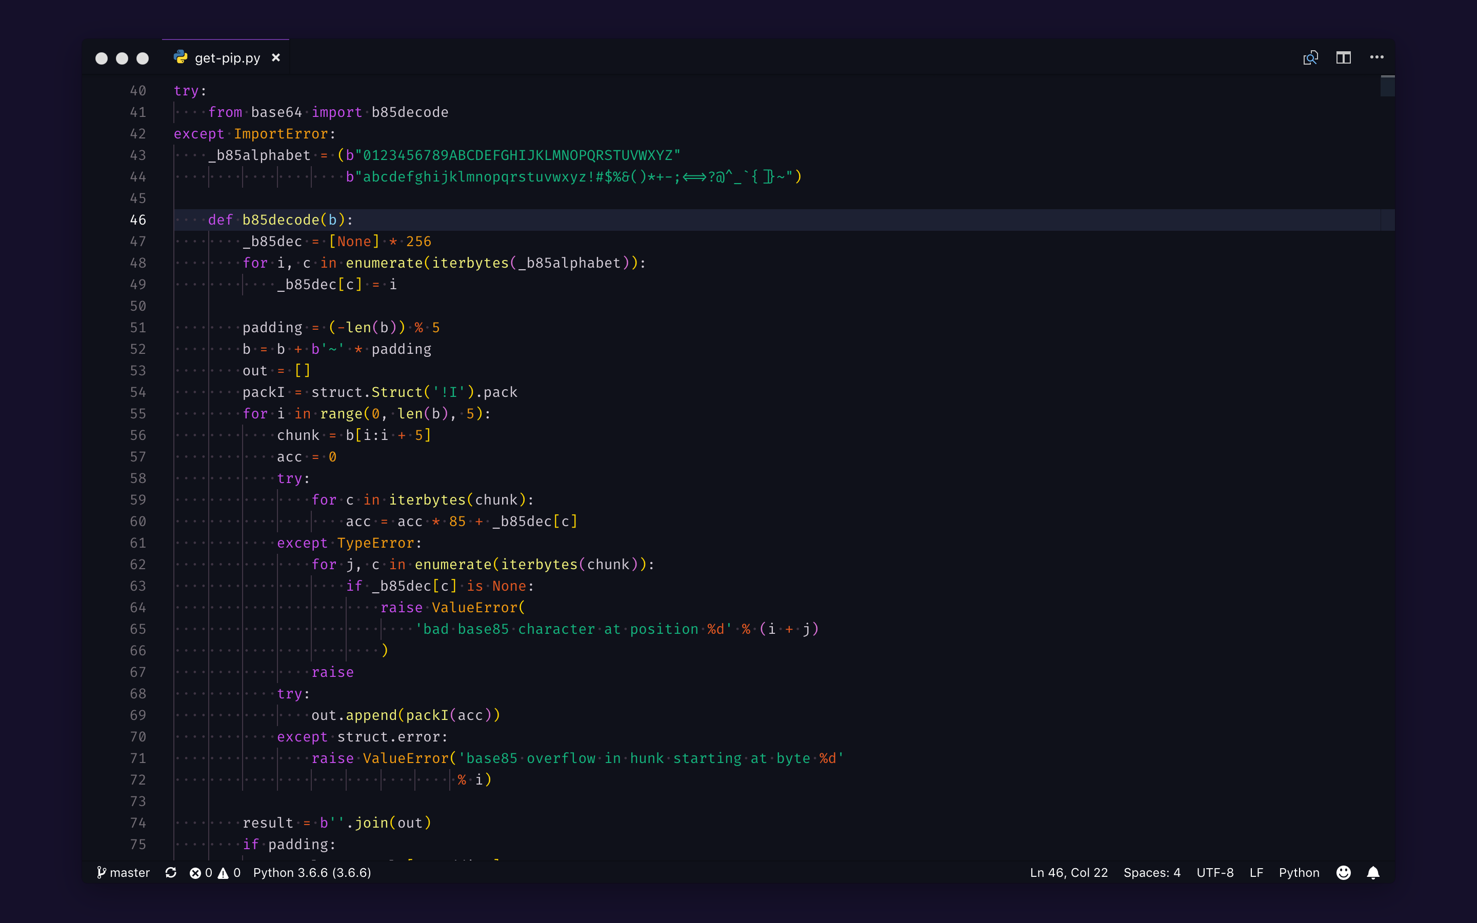Click the vertical scrollbar thumb of the editor
Viewport: 1477px width, 923px height.
click(x=1387, y=86)
